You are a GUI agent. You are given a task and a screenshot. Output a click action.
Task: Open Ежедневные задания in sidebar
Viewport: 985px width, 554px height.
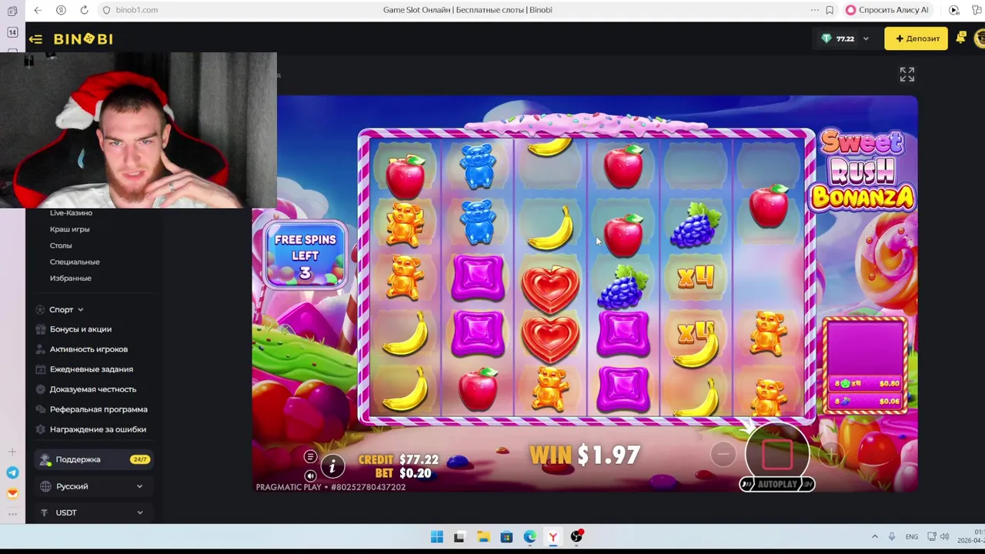coord(92,369)
